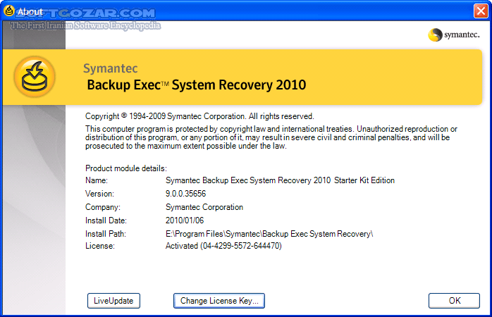Click the copyright law warning paragraph

pos(271,137)
